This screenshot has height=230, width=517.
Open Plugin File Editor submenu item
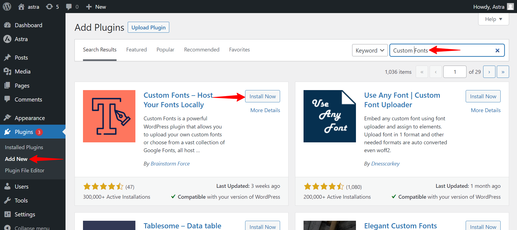(x=25, y=170)
